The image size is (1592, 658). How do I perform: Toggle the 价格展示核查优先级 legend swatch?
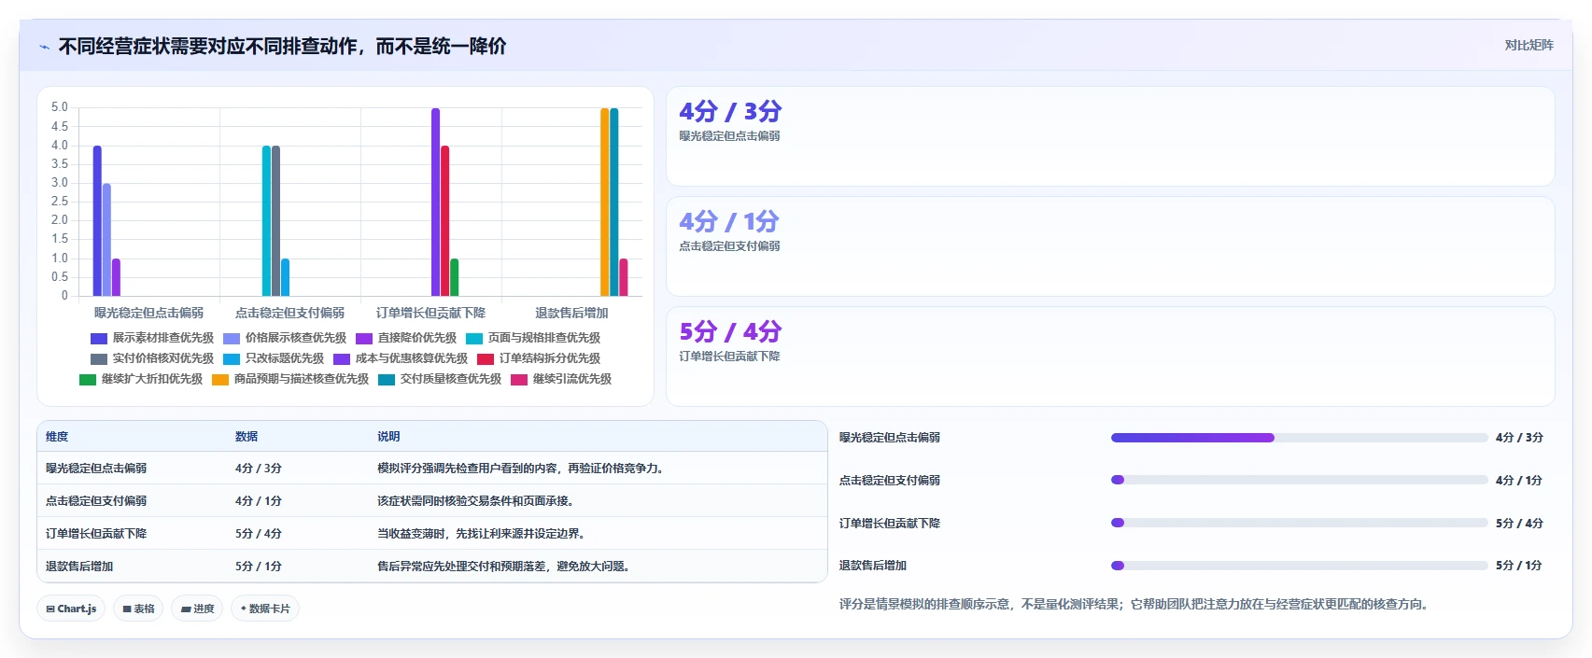click(x=232, y=339)
